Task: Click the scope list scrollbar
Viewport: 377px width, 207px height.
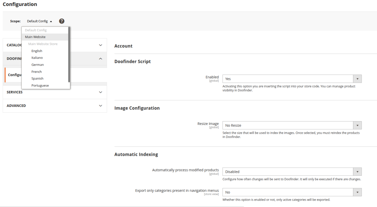Action: pos(69,55)
